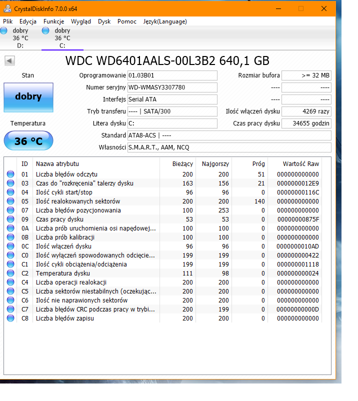Screen dimensions: 358x401
Task: Click the Najgorszy column header
Action: [214, 164]
